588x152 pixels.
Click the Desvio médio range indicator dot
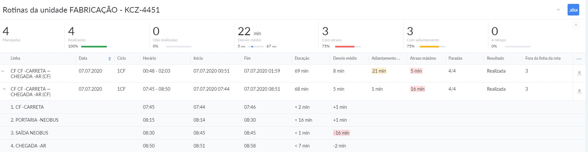(252, 46)
